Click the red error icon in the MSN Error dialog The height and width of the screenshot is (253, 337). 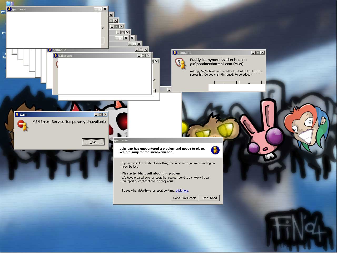pos(22,125)
